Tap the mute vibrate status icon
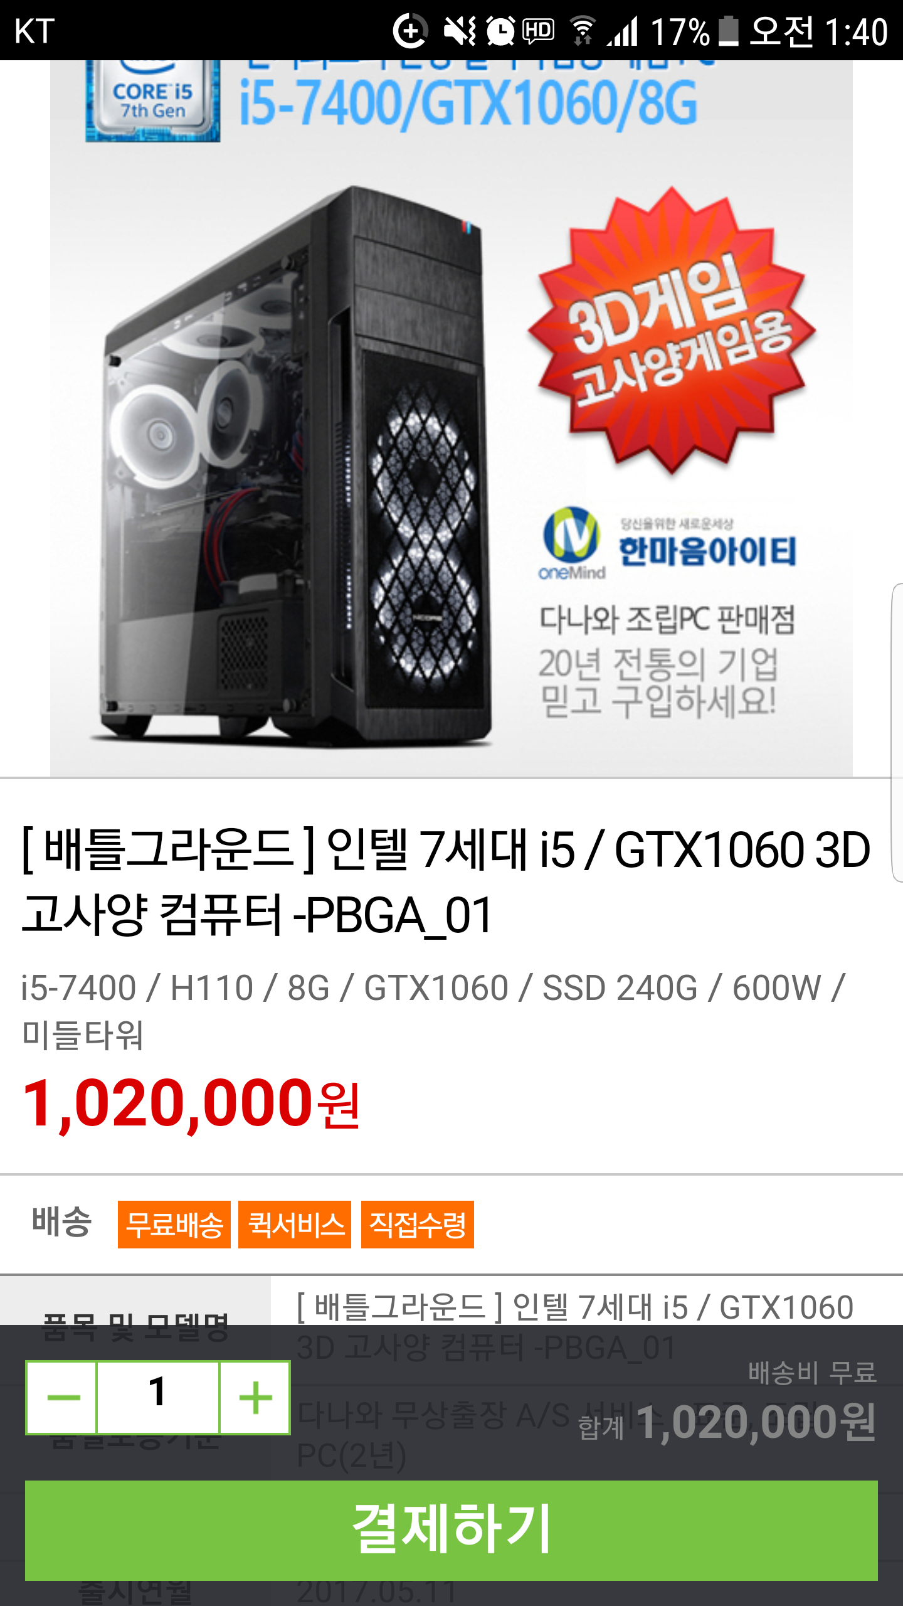 (x=460, y=31)
